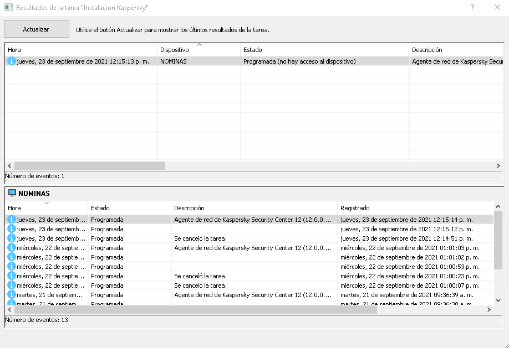
Task: Click left arrow of upper horizontal scrollbar
Action: tap(9, 165)
